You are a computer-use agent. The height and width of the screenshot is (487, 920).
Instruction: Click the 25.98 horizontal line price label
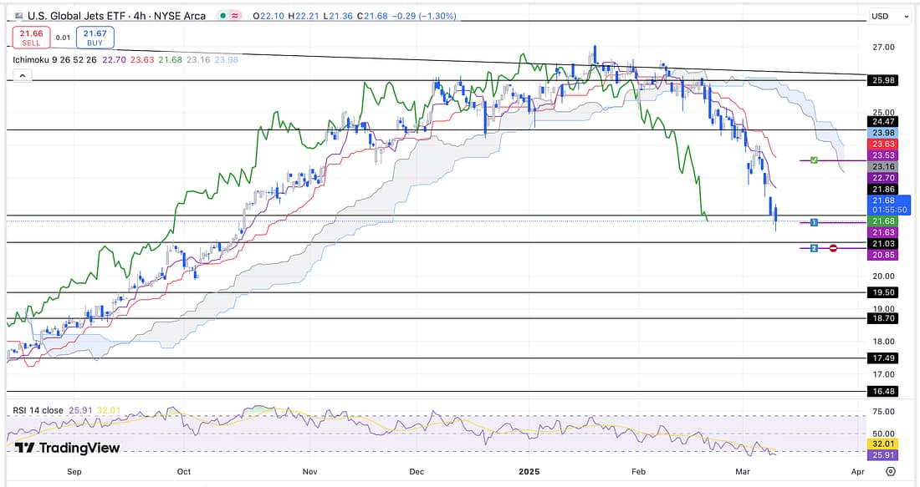tap(883, 79)
